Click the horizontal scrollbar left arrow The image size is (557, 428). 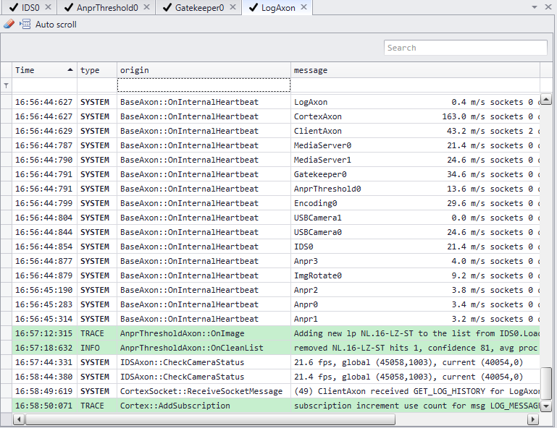(x=19, y=419)
